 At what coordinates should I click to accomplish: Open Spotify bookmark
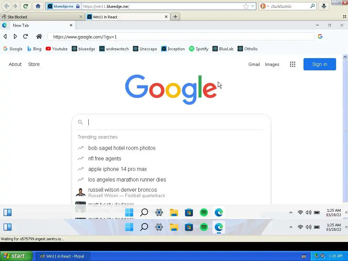tap(198, 49)
